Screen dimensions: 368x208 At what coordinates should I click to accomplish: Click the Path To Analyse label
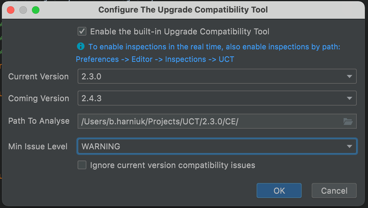tap(39, 120)
